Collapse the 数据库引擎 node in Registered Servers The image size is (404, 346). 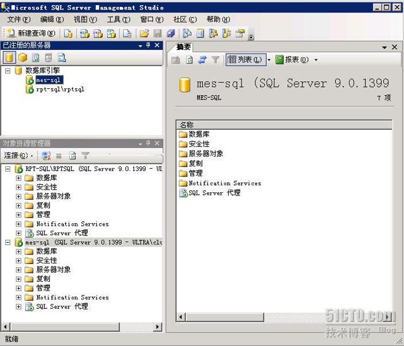(8, 71)
